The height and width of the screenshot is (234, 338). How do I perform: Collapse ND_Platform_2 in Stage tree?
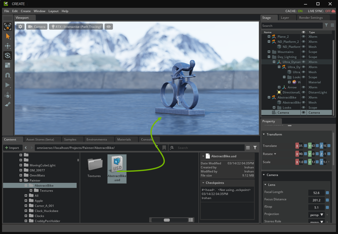click(x=269, y=42)
